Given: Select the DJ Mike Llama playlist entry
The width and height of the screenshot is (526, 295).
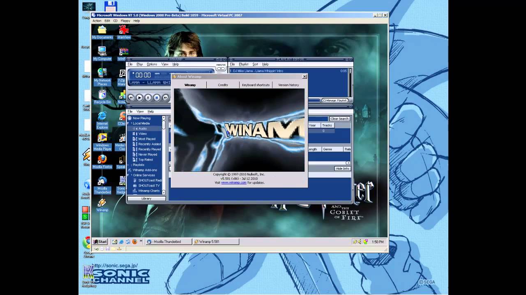Looking at the screenshot, I should click(288, 71).
